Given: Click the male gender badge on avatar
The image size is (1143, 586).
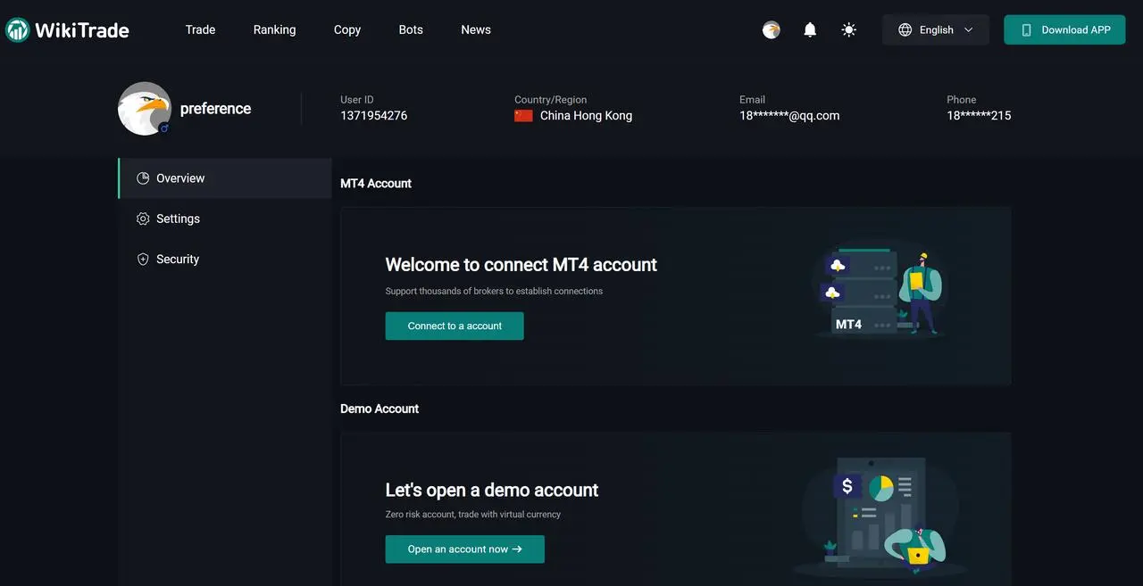Looking at the screenshot, I should [x=164, y=128].
